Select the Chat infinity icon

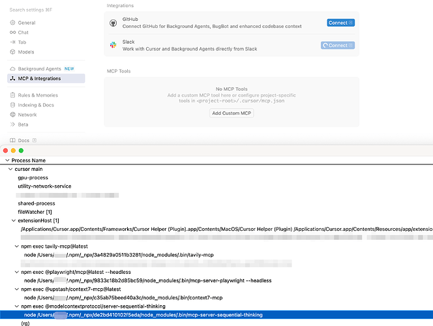12,33
